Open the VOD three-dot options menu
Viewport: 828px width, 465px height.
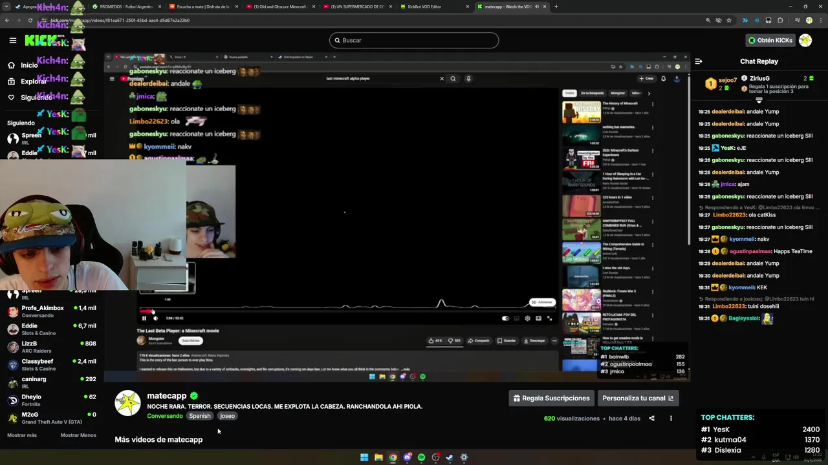tap(671, 418)
